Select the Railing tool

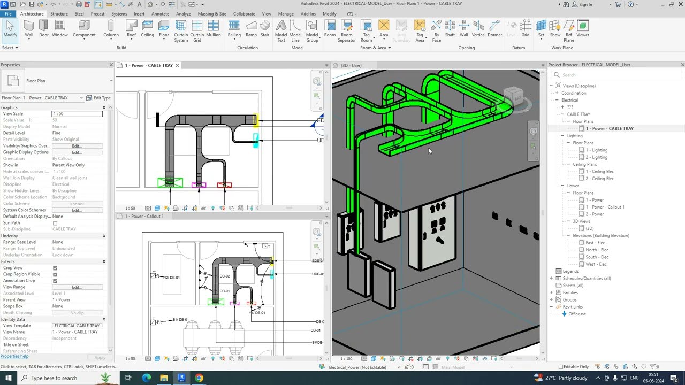click(x=234, y=29)
